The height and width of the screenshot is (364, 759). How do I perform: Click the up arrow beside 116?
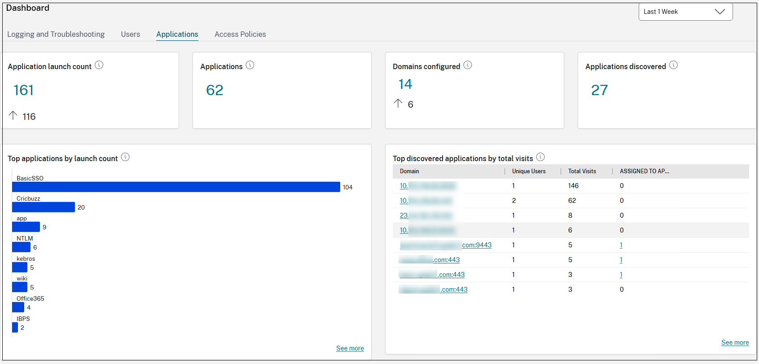[13, 116]
